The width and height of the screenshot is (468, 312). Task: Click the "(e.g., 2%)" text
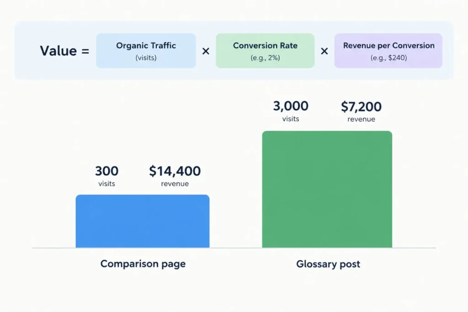pos(266,58)
